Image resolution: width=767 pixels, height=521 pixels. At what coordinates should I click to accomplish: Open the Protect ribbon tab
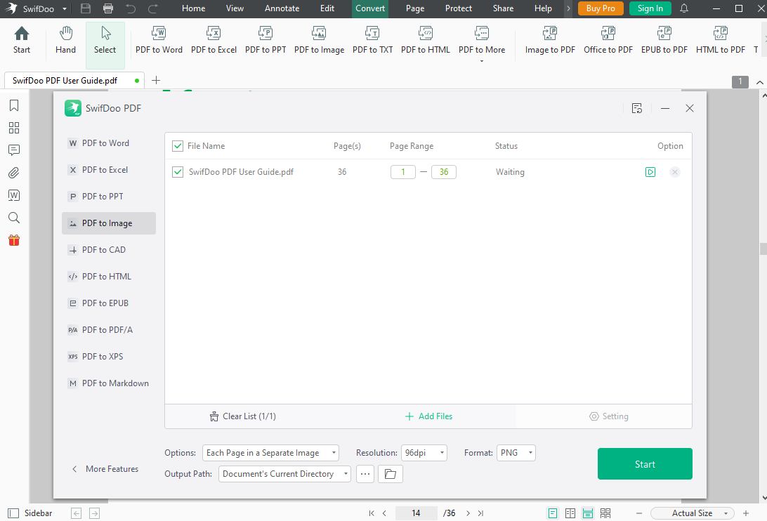click(459, 8)
